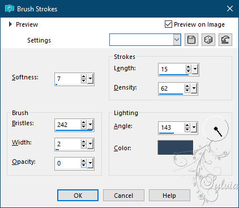Image resolution: width=239 pixels, height=208 pixels.
Task: Open Help for Brush Strokes
Action: point(169,196)
